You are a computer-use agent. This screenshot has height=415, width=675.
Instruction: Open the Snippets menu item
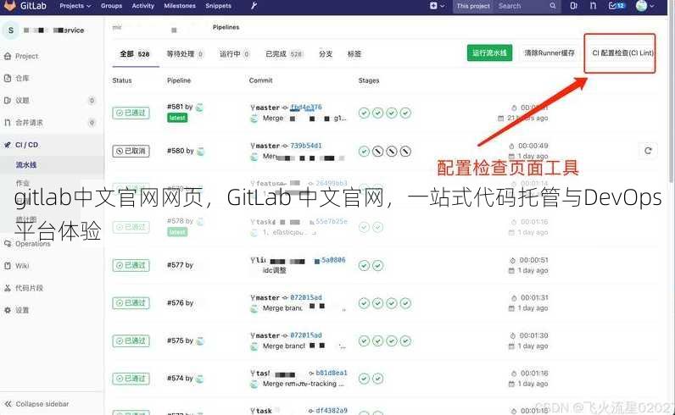pyautogui.click(x=218, y=6)
